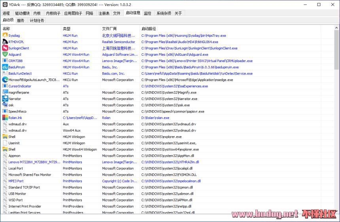
Task: Select the MicrosoftEdgeAutoLaunch Edge icon
Action: 5,80
